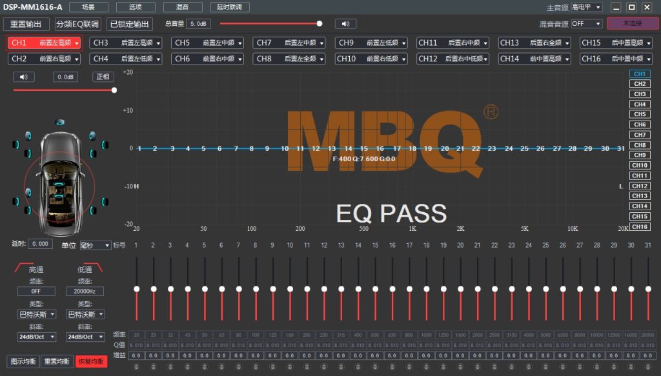Click the low-pass 20000Hz frequency field
661x376 pixels.
click(85, 292)
